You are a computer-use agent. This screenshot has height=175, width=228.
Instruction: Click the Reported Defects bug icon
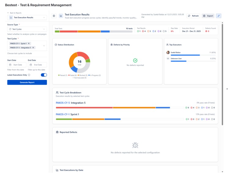tap(57, 132)
